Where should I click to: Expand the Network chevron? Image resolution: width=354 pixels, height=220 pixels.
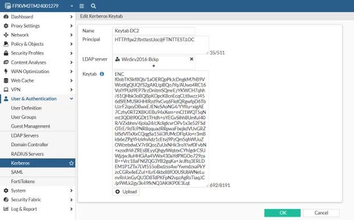point(71,35)
